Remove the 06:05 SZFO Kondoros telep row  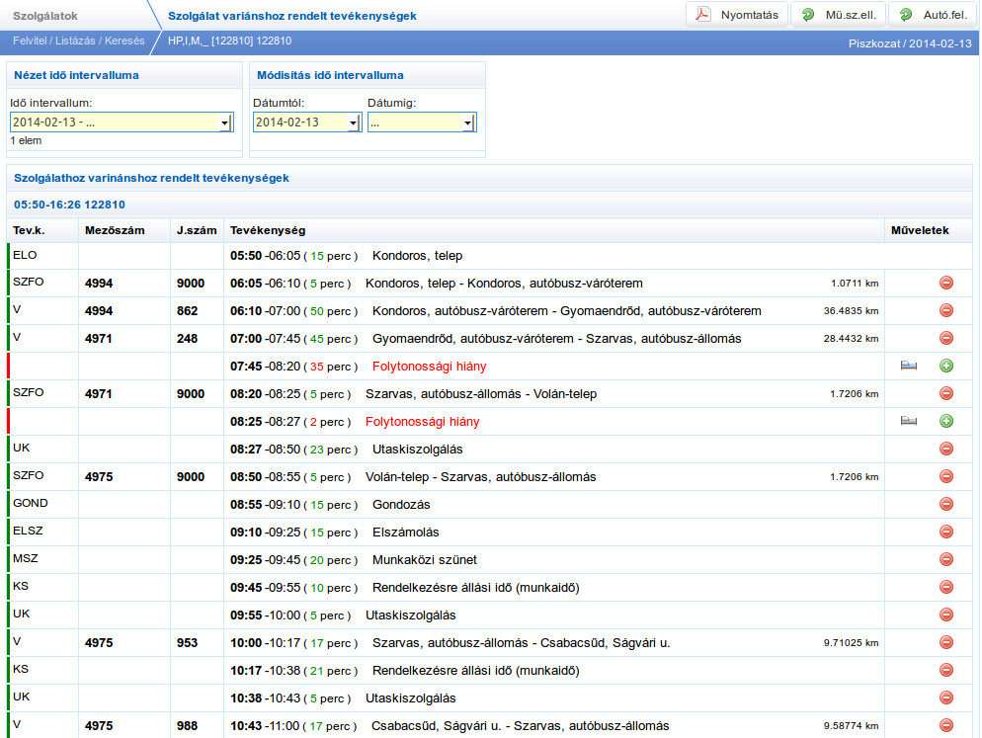(x=946, y=284)
